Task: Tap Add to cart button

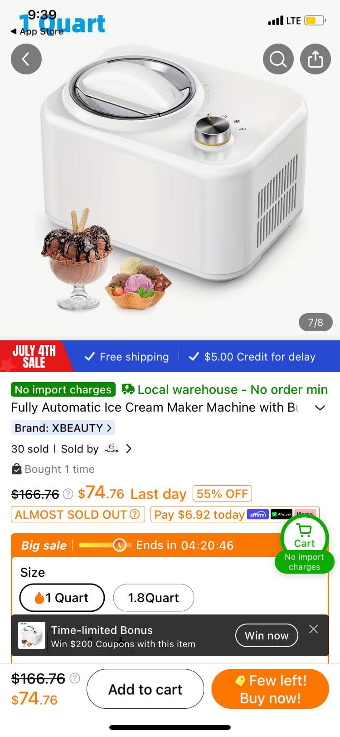Action: point(145,689)
